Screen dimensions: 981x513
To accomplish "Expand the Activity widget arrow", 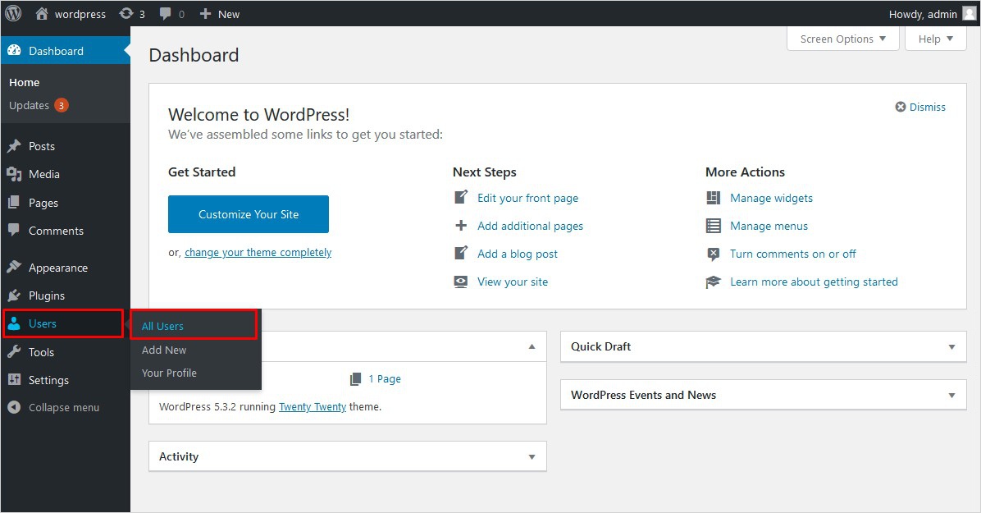I will tap(532, 457).
